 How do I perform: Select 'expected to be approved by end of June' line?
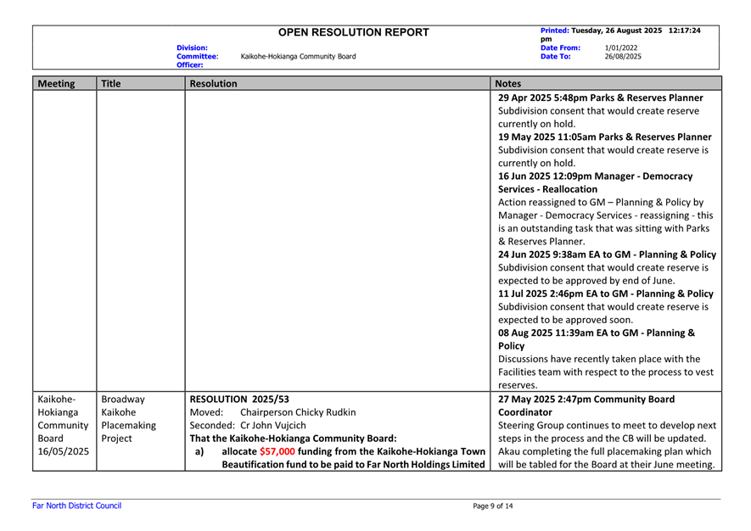click(586, 281)
